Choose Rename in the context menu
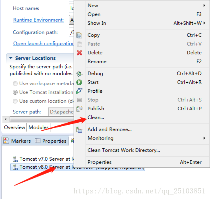Viewport: 210px width, 199px height. [147, 62]
